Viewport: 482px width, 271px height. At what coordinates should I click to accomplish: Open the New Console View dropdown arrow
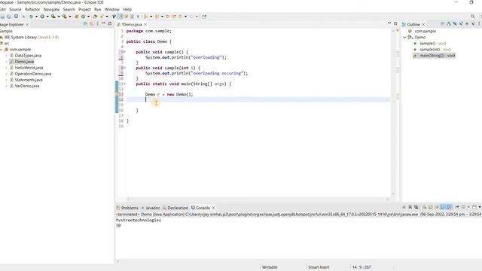(x=480, y=208)
